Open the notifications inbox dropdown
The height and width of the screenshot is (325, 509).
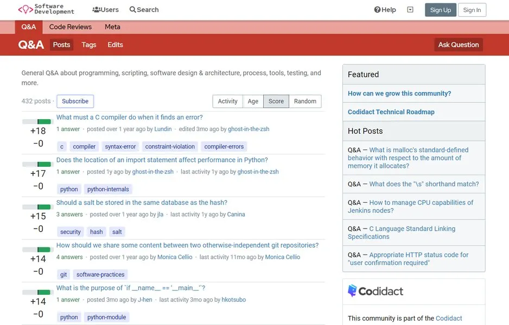click(410, 9)
